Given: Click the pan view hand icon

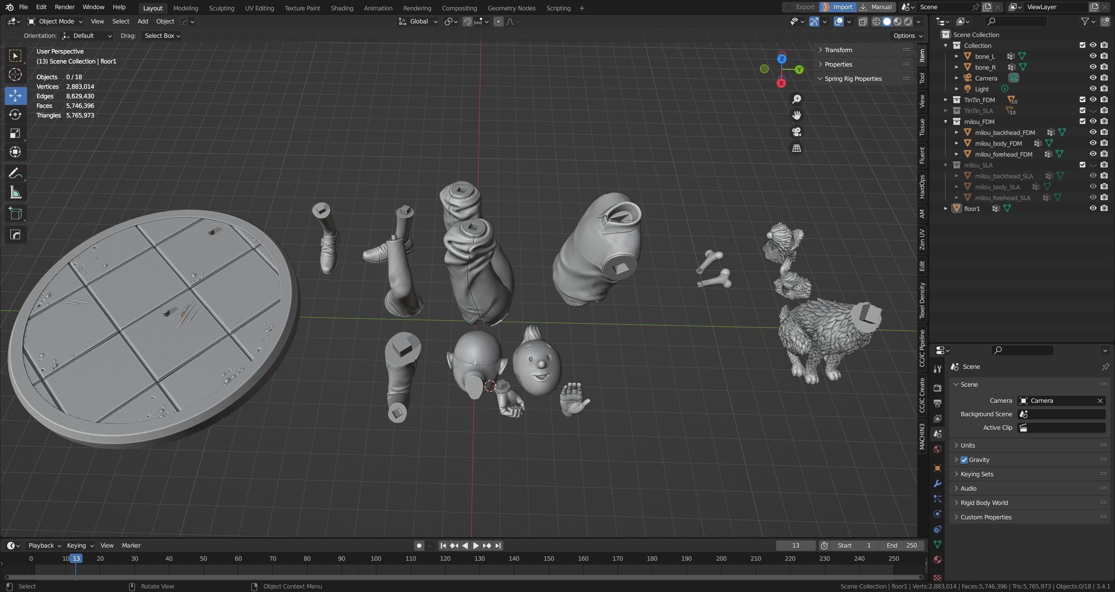Looking at the screenshot, I should click(x=797, y=115).
